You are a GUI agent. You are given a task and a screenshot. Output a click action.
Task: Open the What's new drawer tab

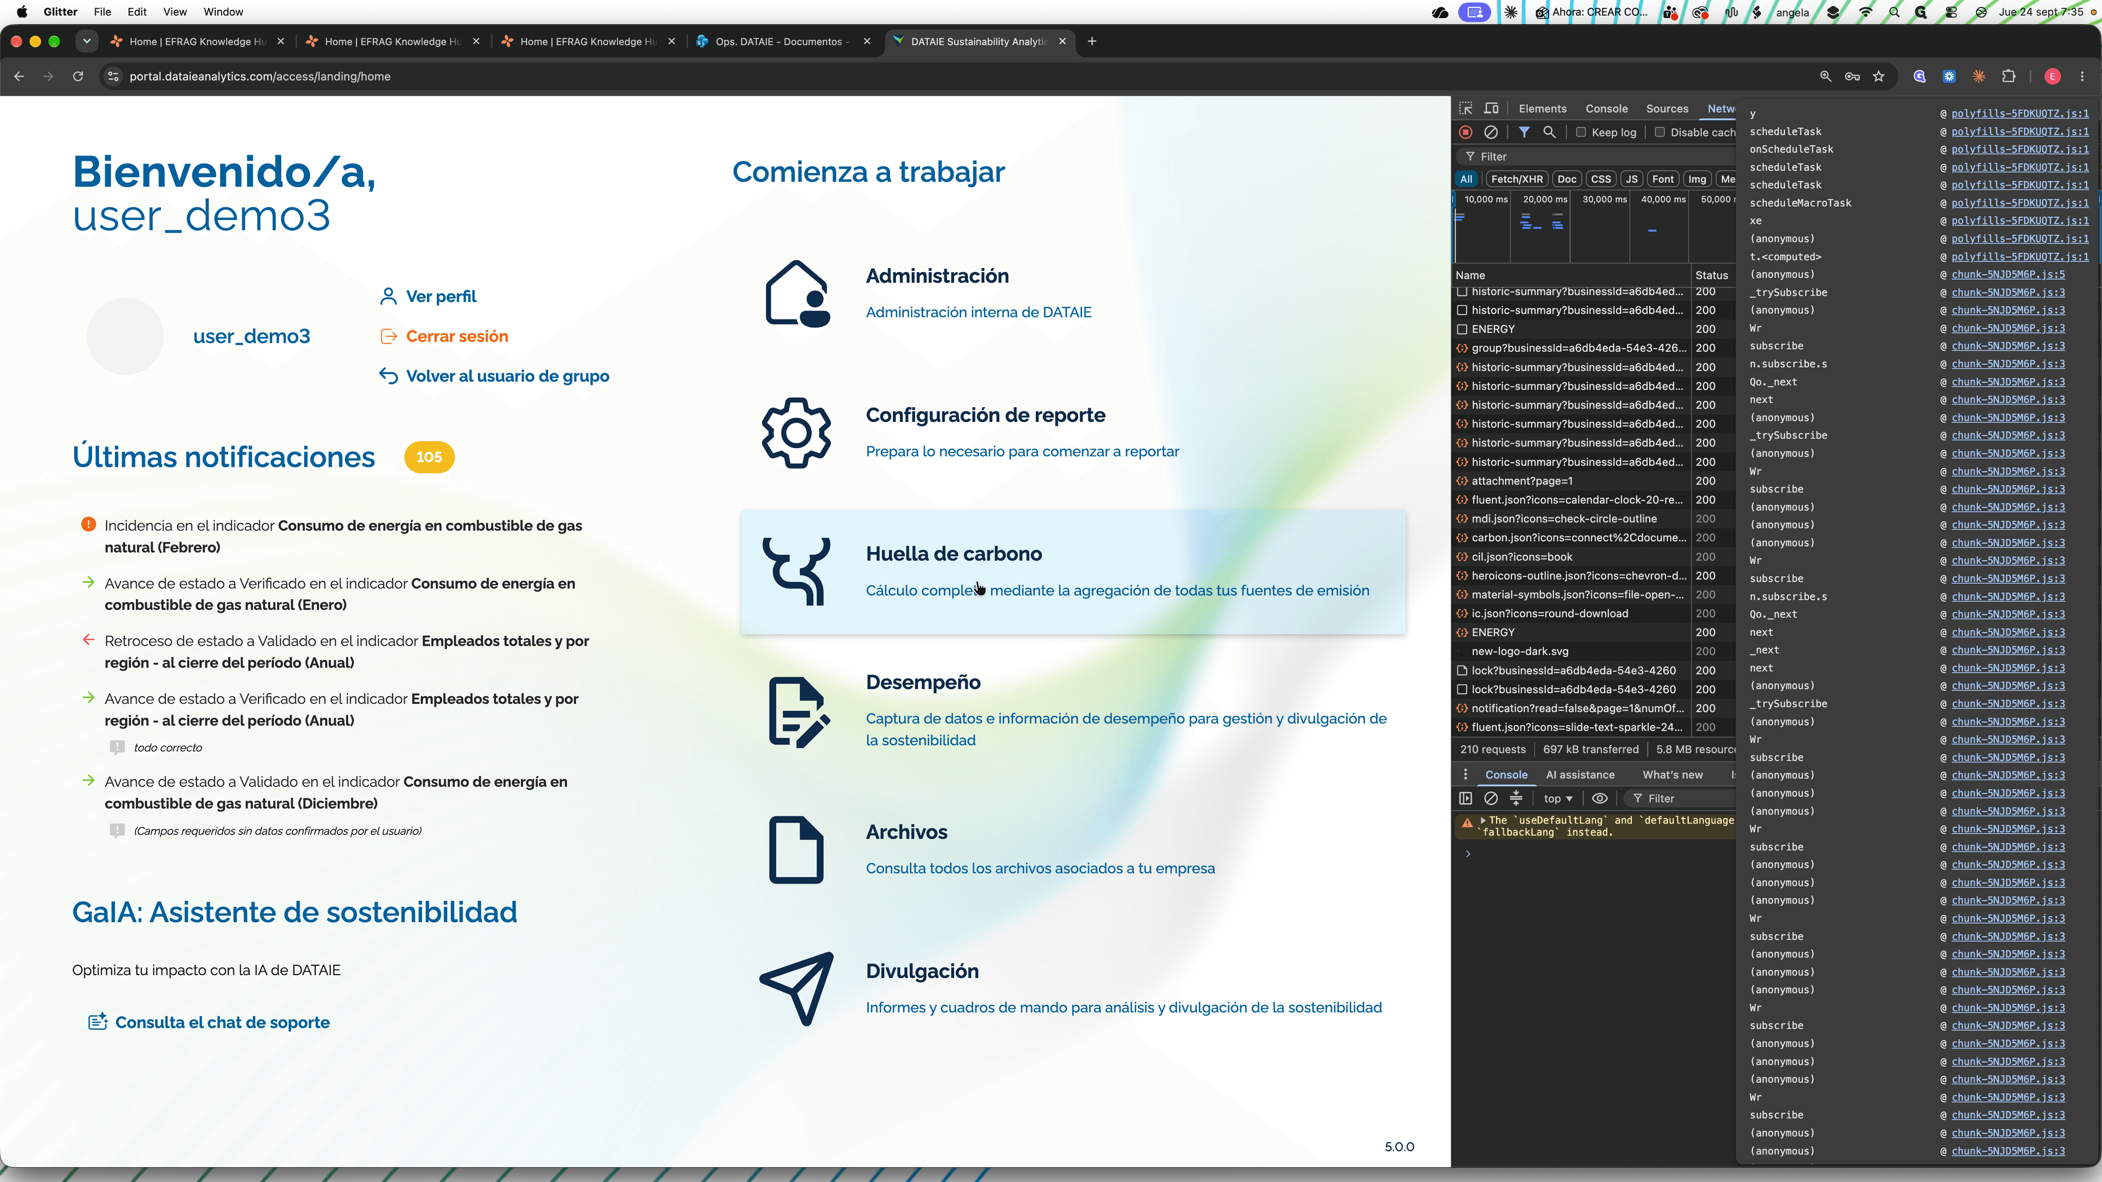[x=1673, y=775]
